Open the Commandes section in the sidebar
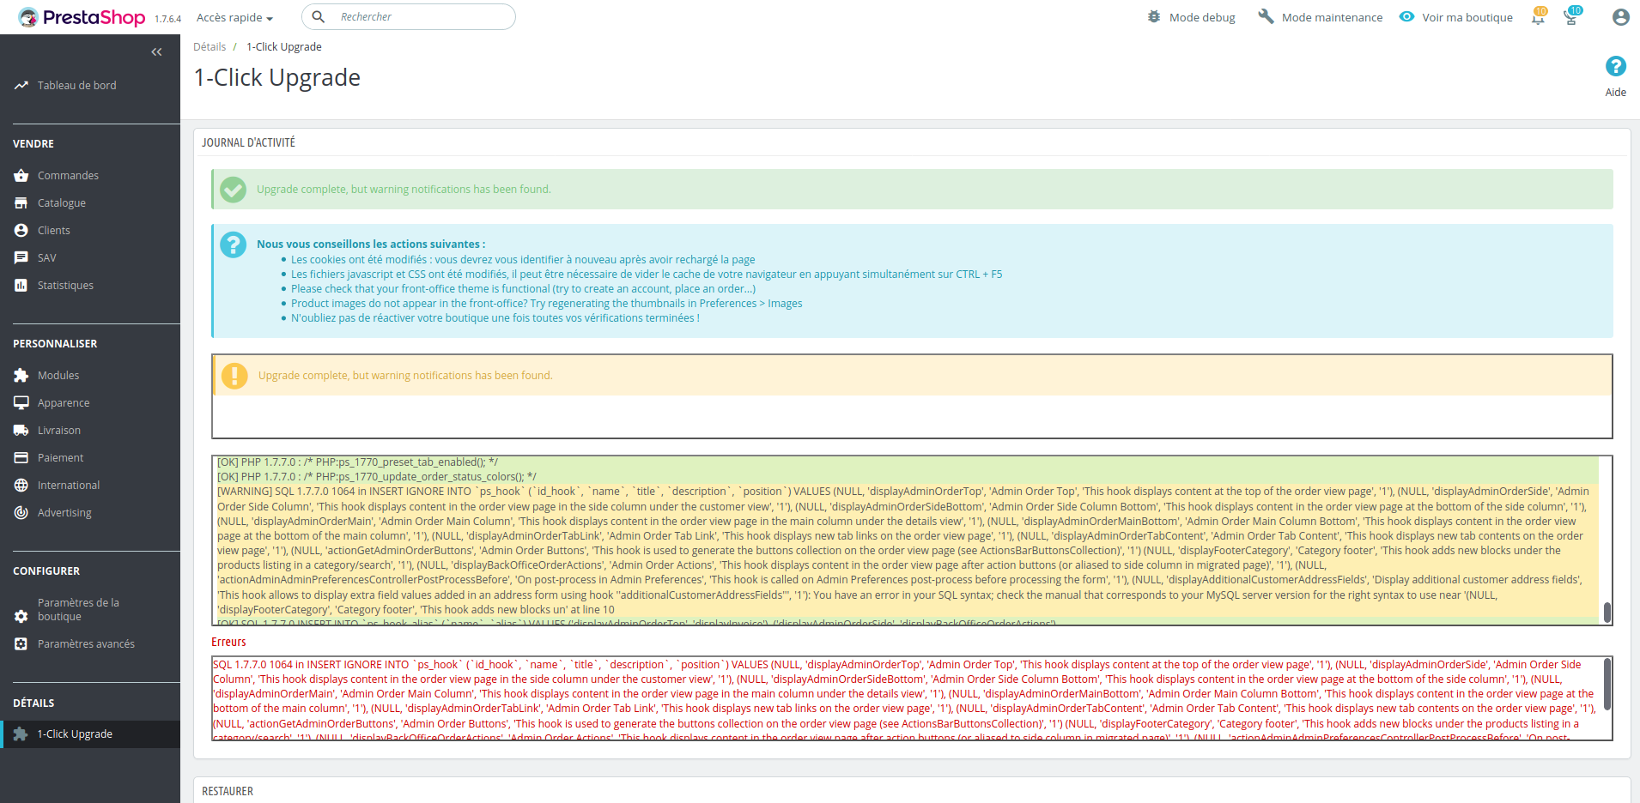This screenshot has width=1640, height=803. pos(67,175)
